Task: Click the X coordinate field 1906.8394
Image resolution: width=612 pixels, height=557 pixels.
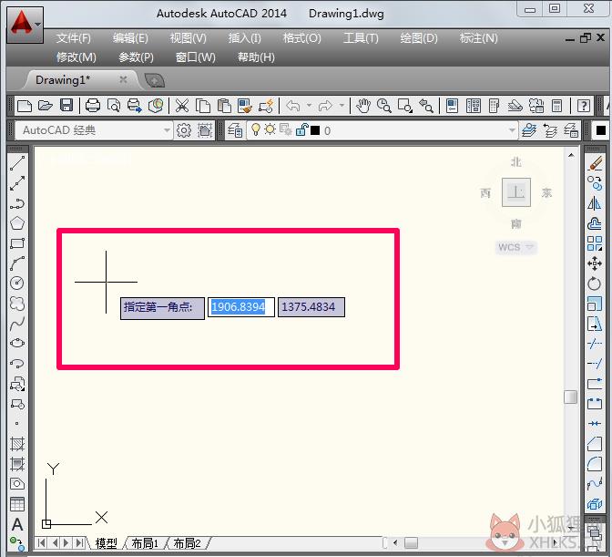Action: [240, 307]
